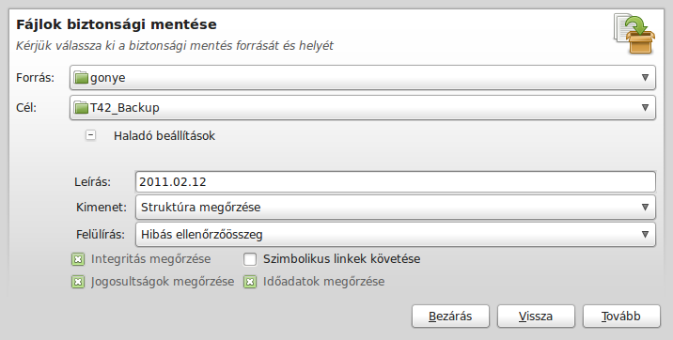673x340 pixels.
Task: Enable Szimbolikus linkek követése checkbox
Action: pos(250,259)
